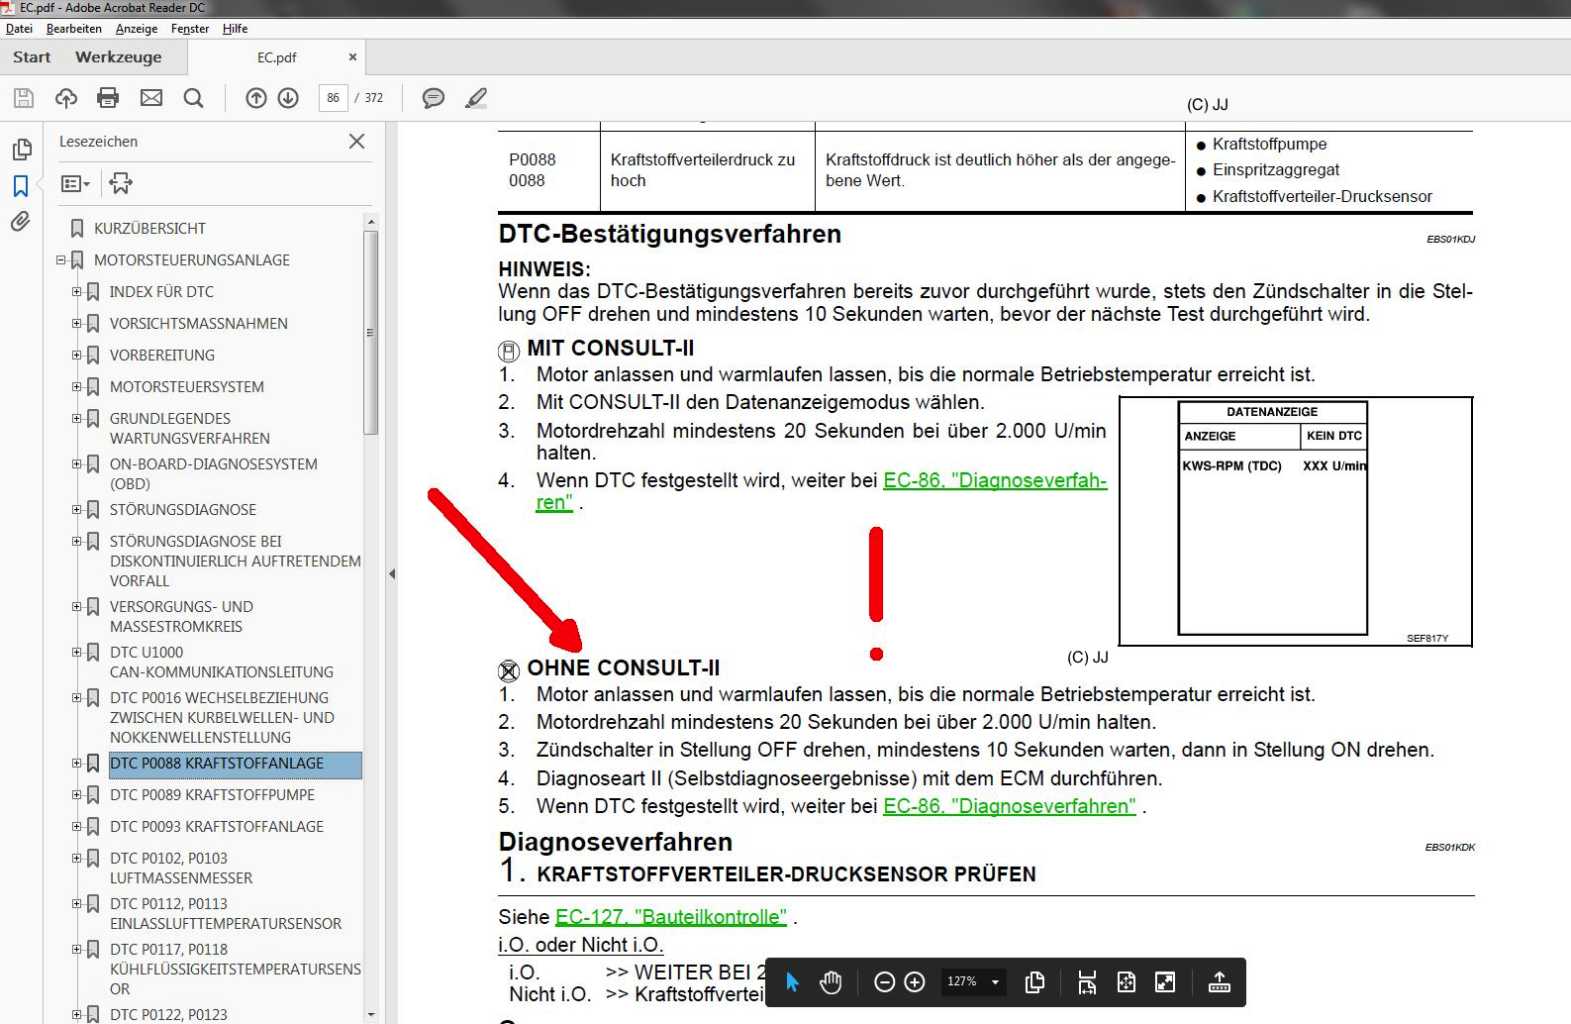This screenshot has height=1024, width=1571.
Task: Toggle bookmarks panel via sidebar bookmark icon
Action: (21, 186)
